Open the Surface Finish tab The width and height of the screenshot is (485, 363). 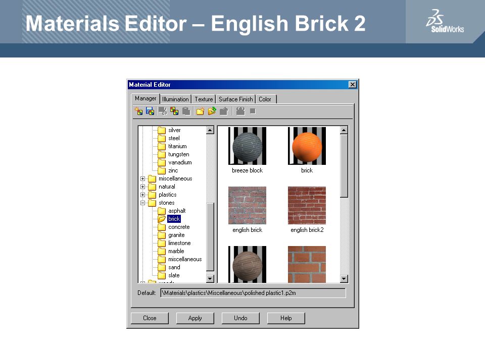(x=236, y=99)
